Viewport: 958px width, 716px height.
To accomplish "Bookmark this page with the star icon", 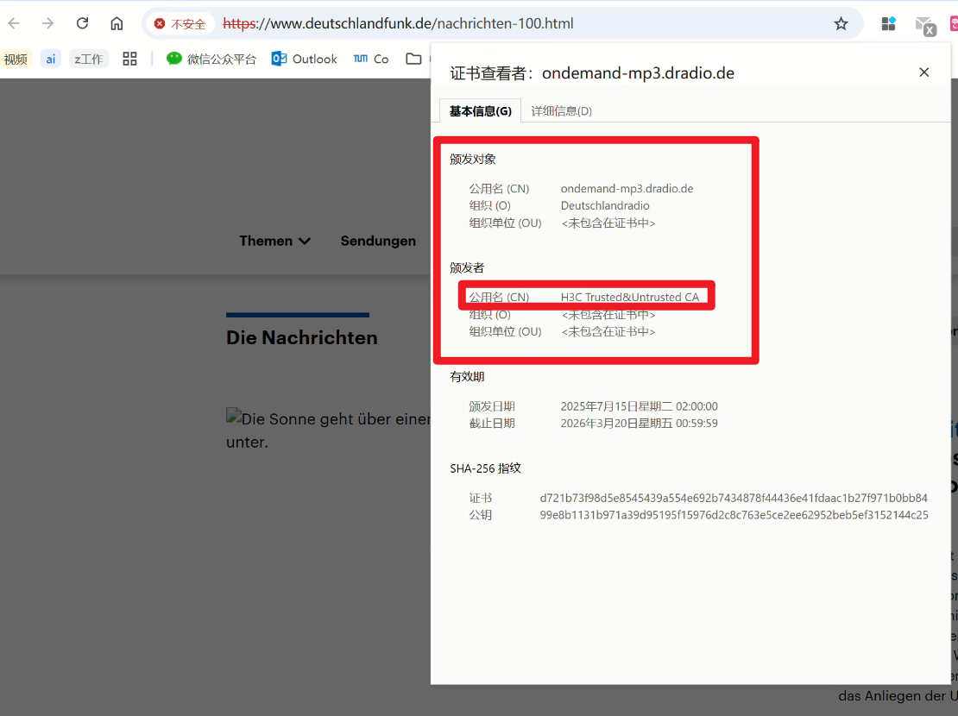I will click(x=841, y=24).
